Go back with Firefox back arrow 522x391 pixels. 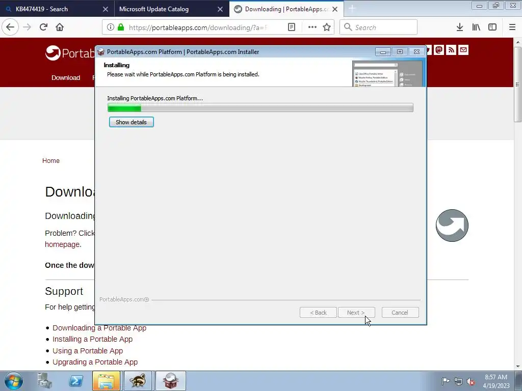10,27
